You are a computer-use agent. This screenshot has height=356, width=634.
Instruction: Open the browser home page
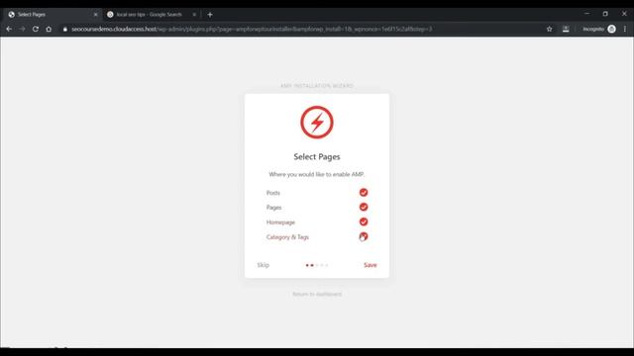point(49,29)
